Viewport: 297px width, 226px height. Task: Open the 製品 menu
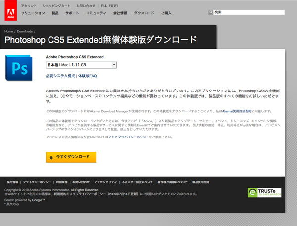point(55,13)
